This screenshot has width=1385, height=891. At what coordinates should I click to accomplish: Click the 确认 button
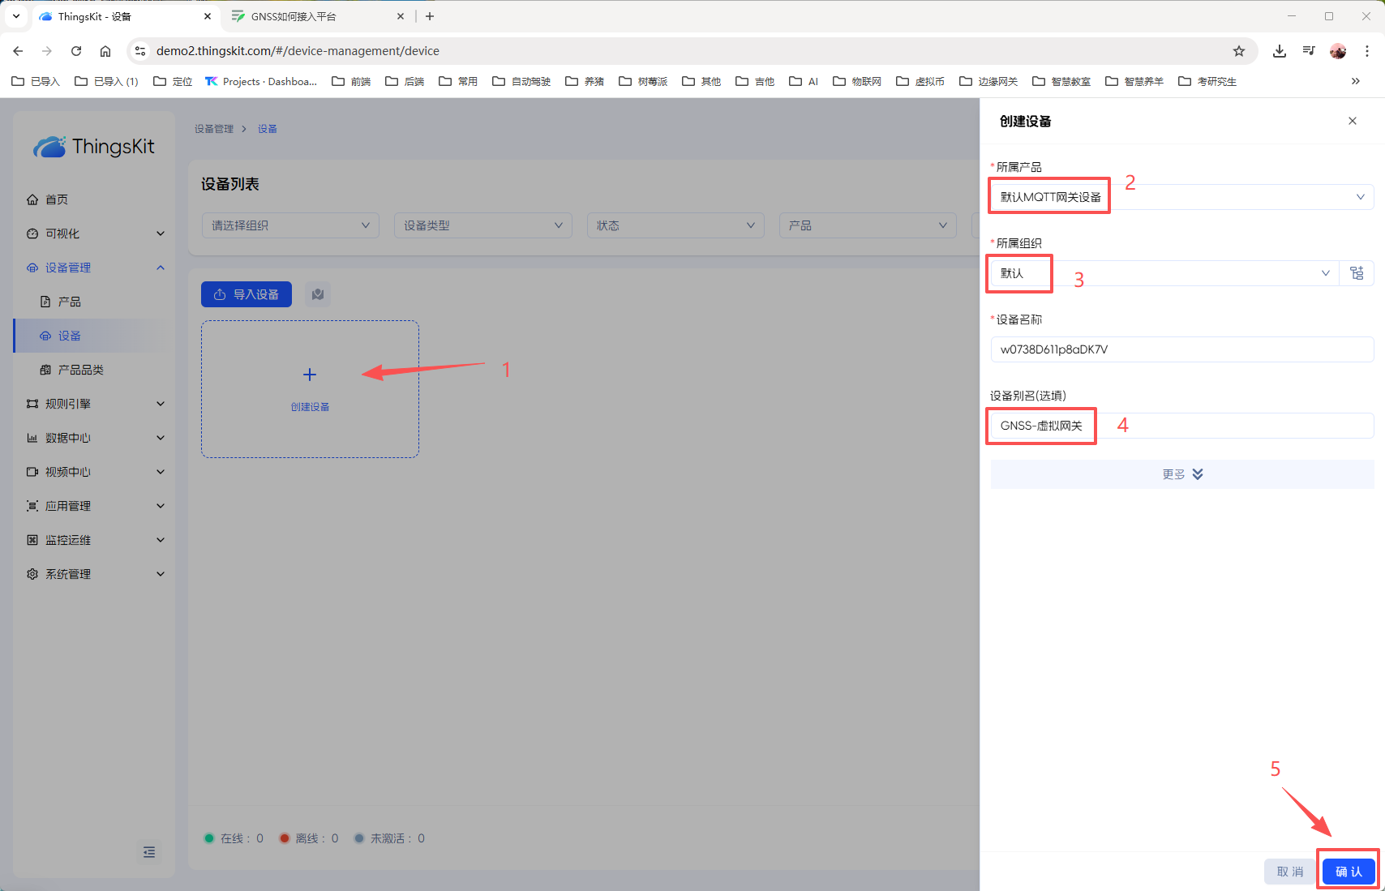point(1349,872)
